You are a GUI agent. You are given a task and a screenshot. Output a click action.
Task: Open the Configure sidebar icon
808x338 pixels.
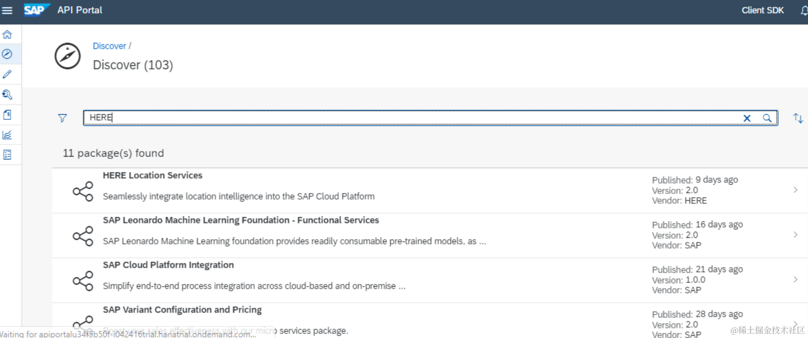pyautogui.click(x=7, y=155)
